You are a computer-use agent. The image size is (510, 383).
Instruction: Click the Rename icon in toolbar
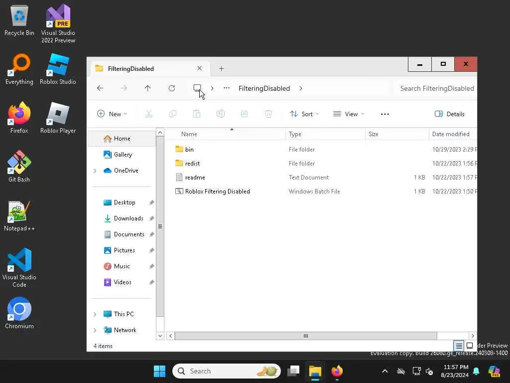tap(221, 114)
